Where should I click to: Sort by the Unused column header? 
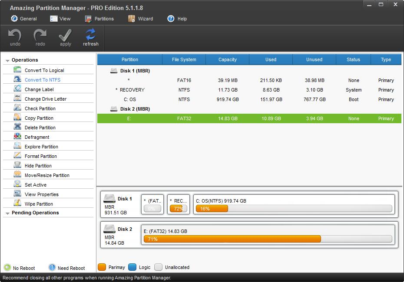click(x=315, y=59)
